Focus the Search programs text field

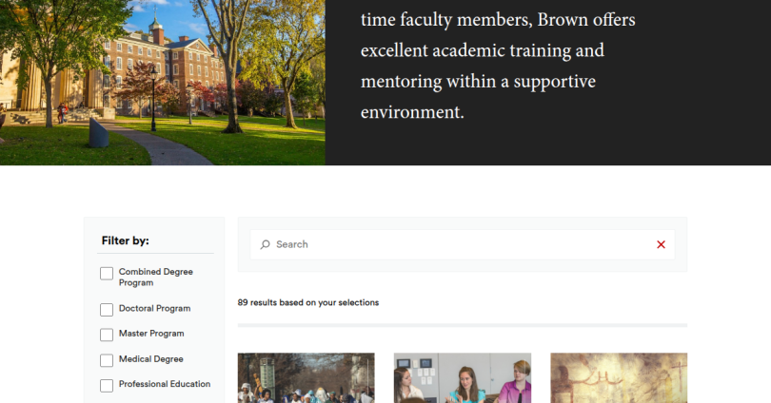[457, 244]
